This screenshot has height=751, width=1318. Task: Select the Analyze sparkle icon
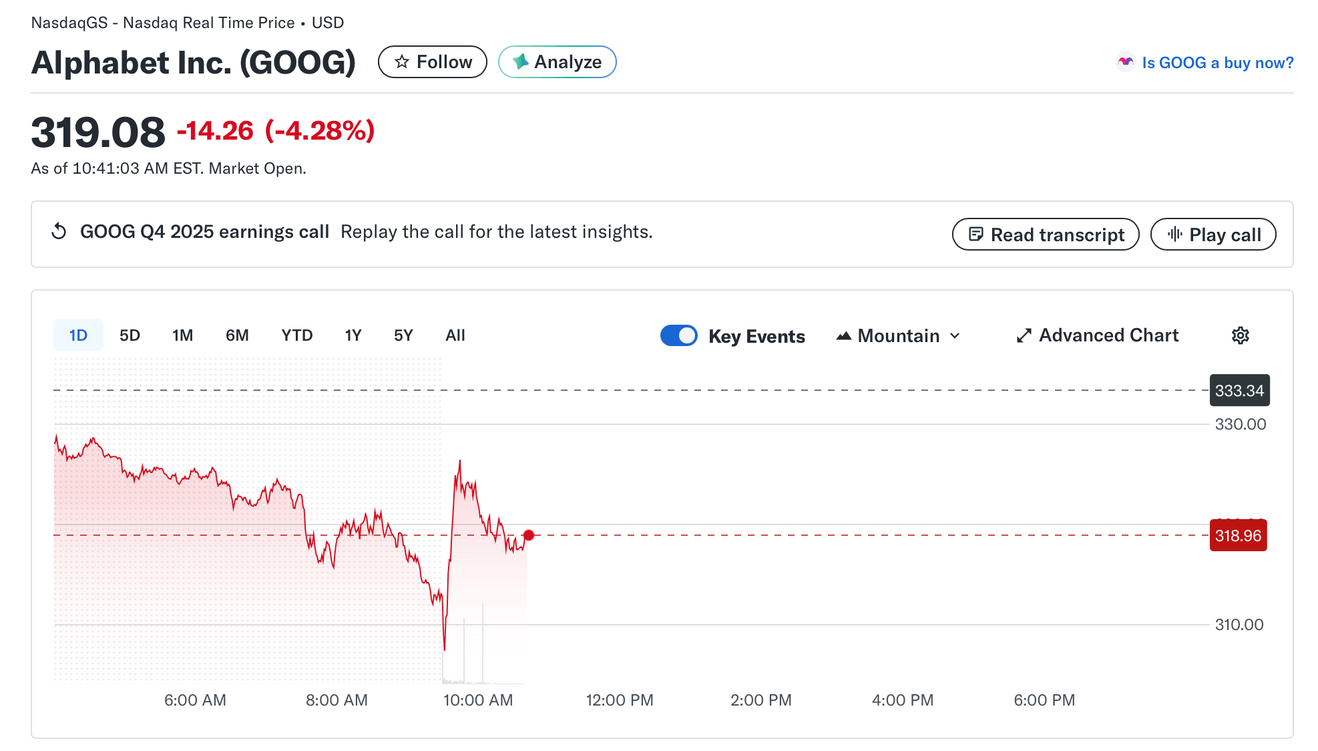click(x=520, y=61)
